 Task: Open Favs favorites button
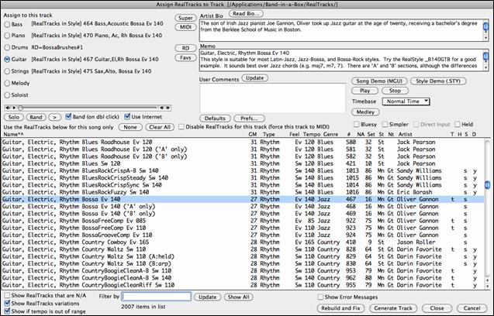coord(185,57)
